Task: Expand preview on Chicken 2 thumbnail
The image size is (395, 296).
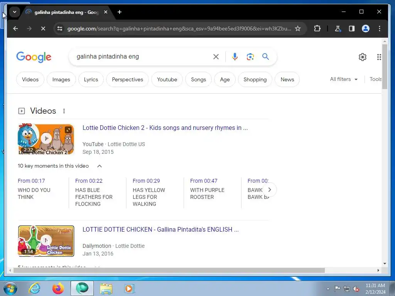Action: click(68, 130)
